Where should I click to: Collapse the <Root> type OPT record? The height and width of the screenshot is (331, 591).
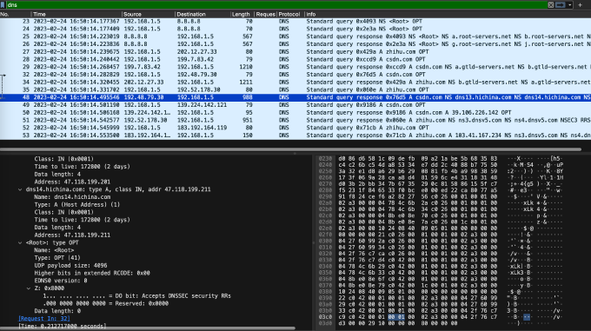coord(20,243)
